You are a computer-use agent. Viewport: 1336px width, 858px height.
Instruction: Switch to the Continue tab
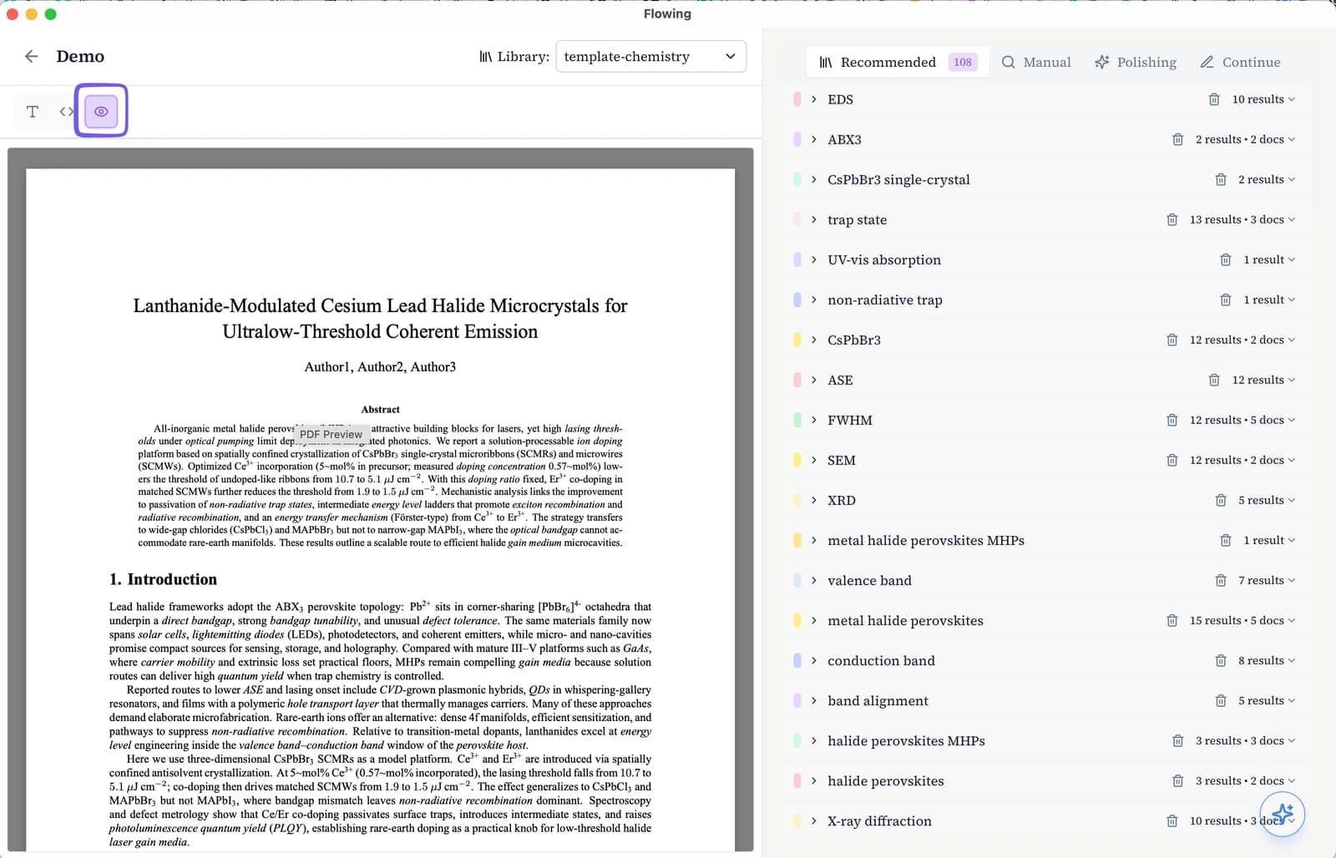click(x=1240, y=62)
